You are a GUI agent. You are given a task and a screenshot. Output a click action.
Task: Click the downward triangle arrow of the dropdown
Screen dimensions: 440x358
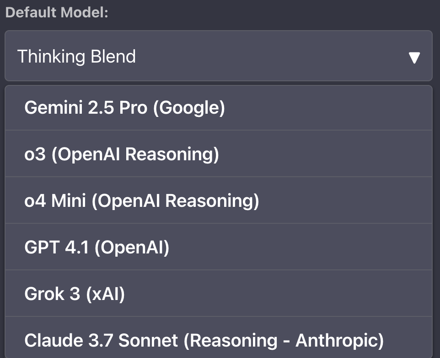(414, 58)
